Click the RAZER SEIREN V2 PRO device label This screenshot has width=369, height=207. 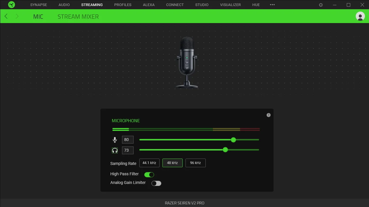[185, 203]
